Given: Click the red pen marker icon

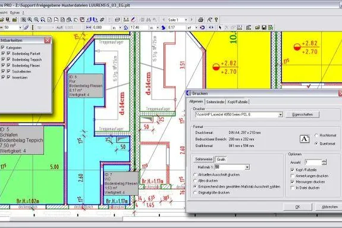Looking at the screenshot, I should pos(133,20).
